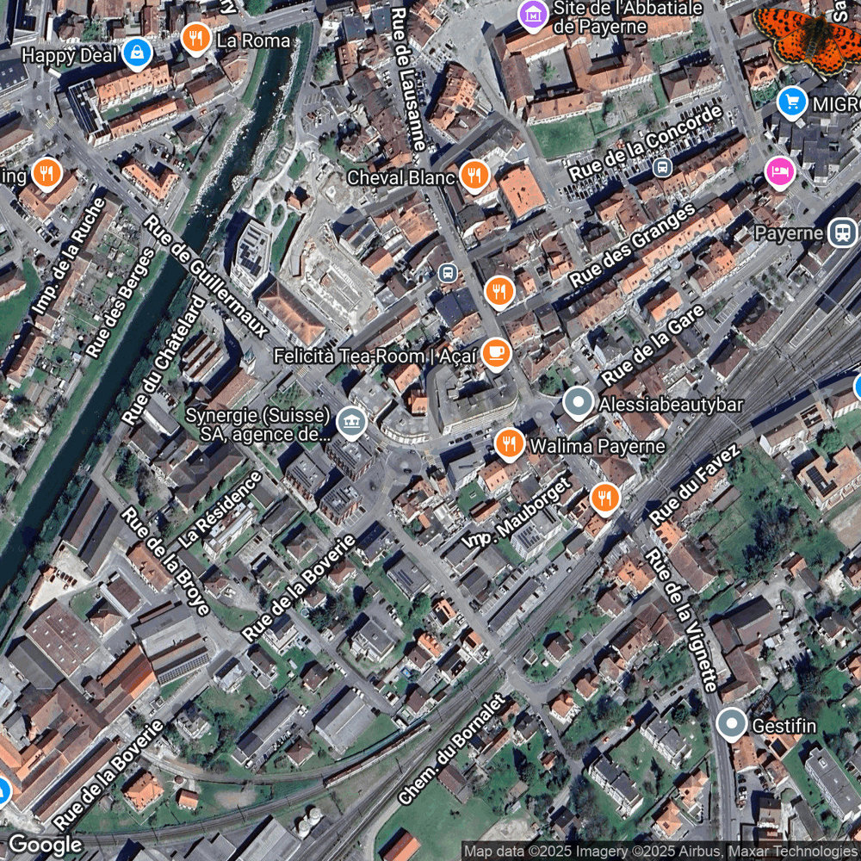Select the Gestifin location pin
The image size is (861, 861).
pos(731,724)
